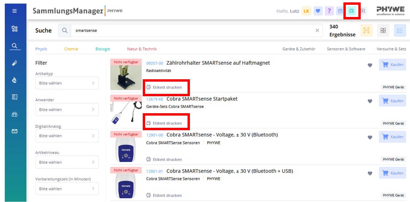Select the Biologie category tab
410x202 pixels.
(103, 49)
